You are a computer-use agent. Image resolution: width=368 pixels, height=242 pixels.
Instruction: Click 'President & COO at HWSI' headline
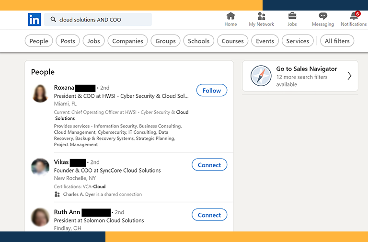click(121, 96)
